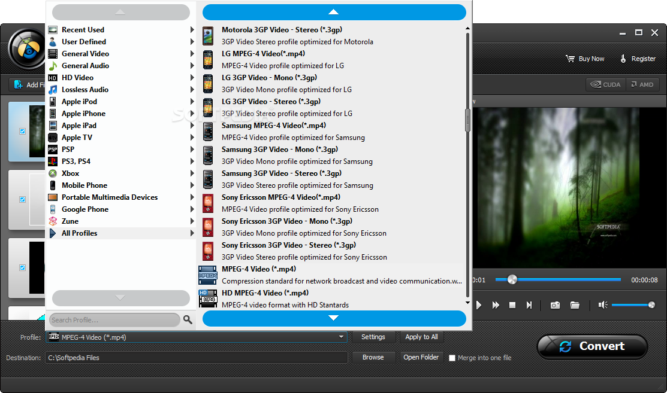Image resolution: width=667 pixels, height=393 pixels.
Task: Uncheck the third file checkbox
Action: click(x=23, y=268)
